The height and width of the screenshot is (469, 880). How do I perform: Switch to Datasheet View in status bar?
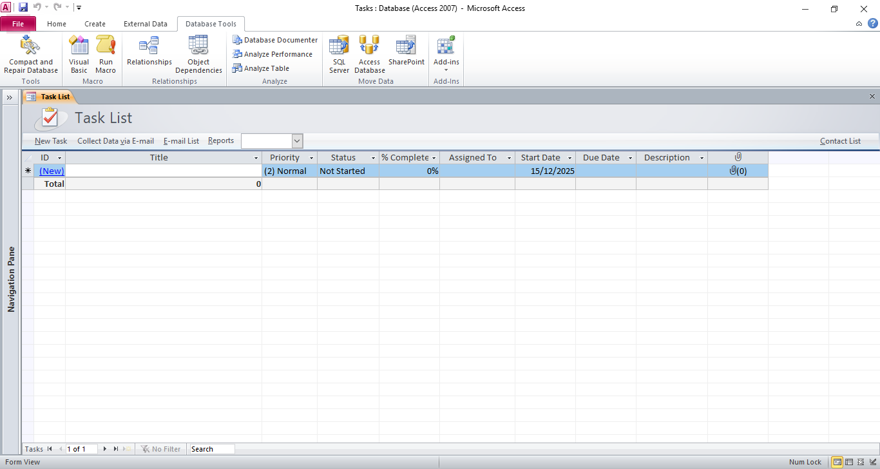(x=849, y=462)
